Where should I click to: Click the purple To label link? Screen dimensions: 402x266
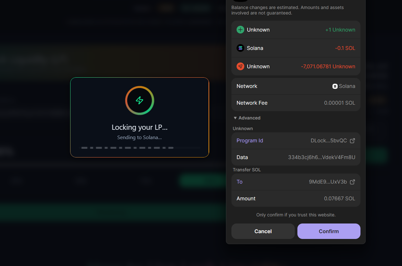(x=239, y=182)
